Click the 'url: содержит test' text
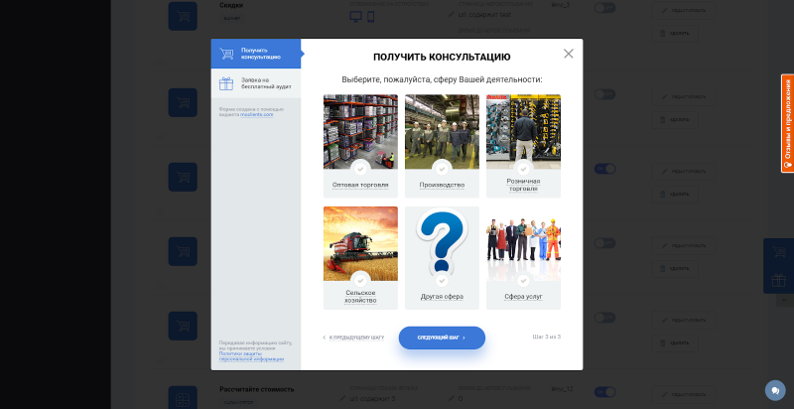 [x=484, y=15]
